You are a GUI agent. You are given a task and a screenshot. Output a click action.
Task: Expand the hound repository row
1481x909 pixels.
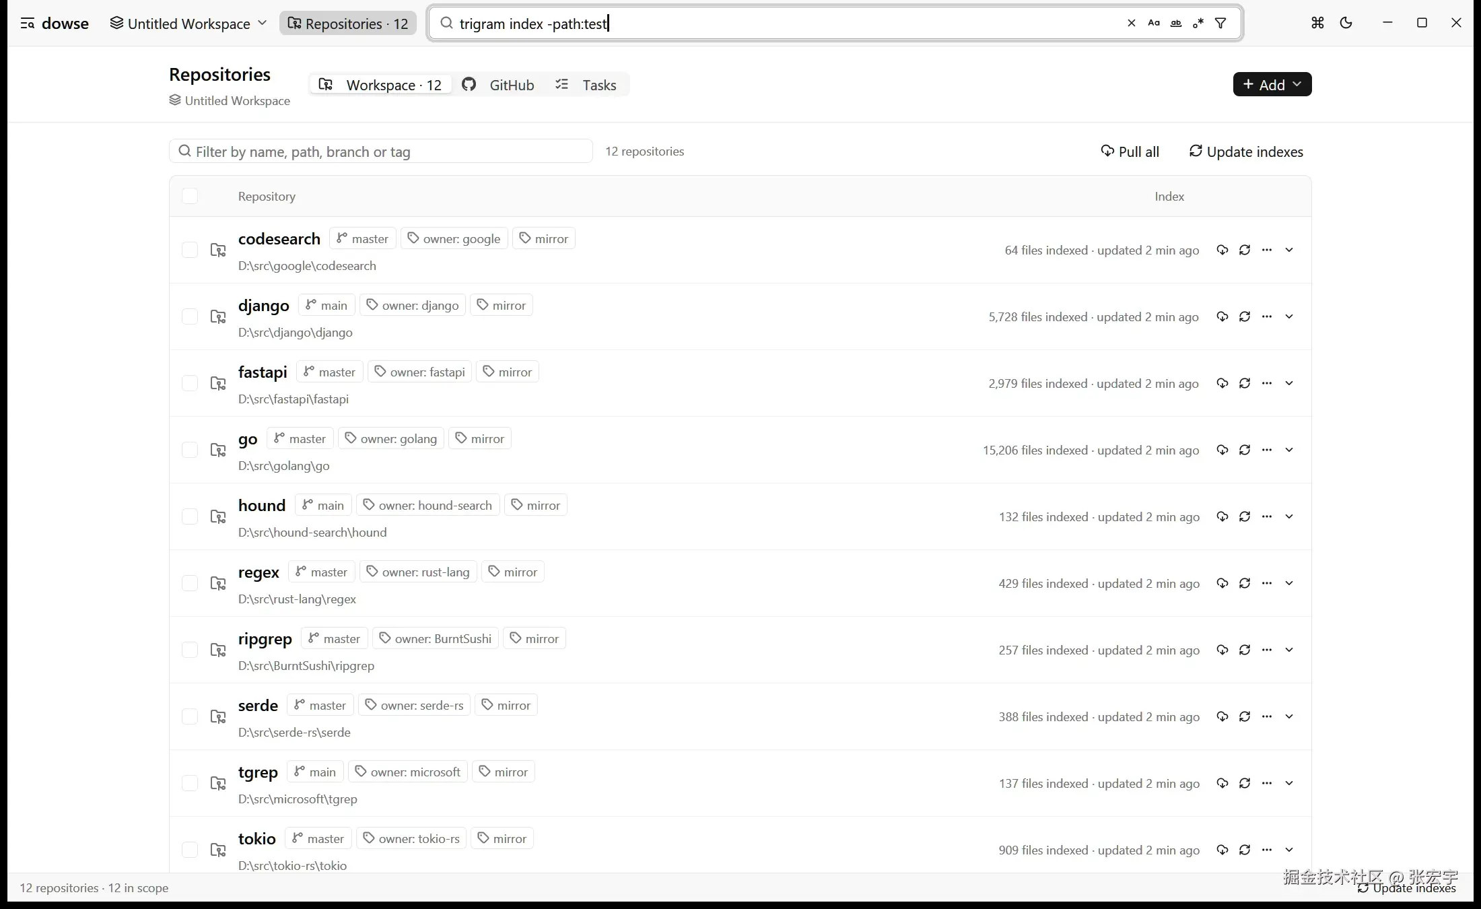1289,516
